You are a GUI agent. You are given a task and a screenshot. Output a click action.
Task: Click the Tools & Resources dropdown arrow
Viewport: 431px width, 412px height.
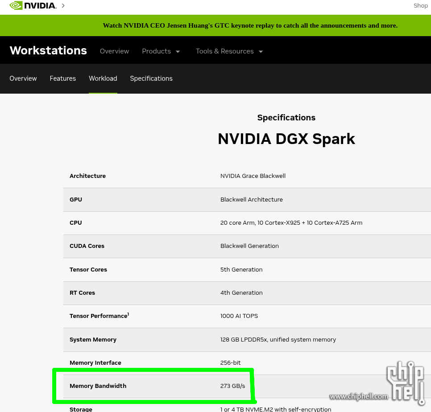(x=261, y=52)
